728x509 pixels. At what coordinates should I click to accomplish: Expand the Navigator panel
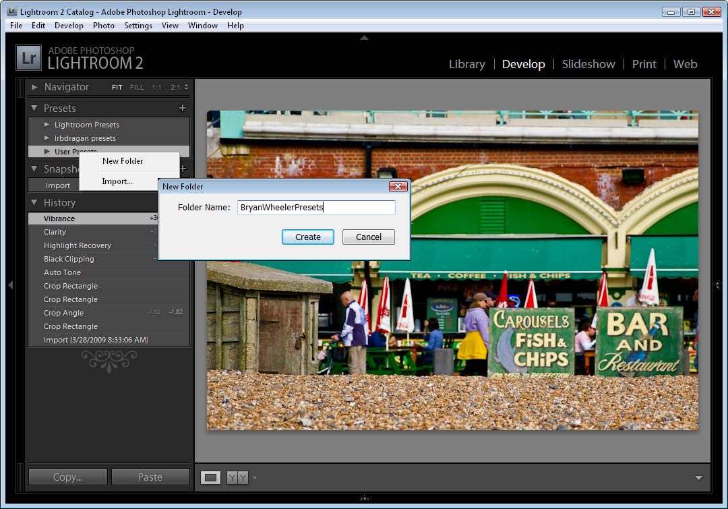pos(34,87)
